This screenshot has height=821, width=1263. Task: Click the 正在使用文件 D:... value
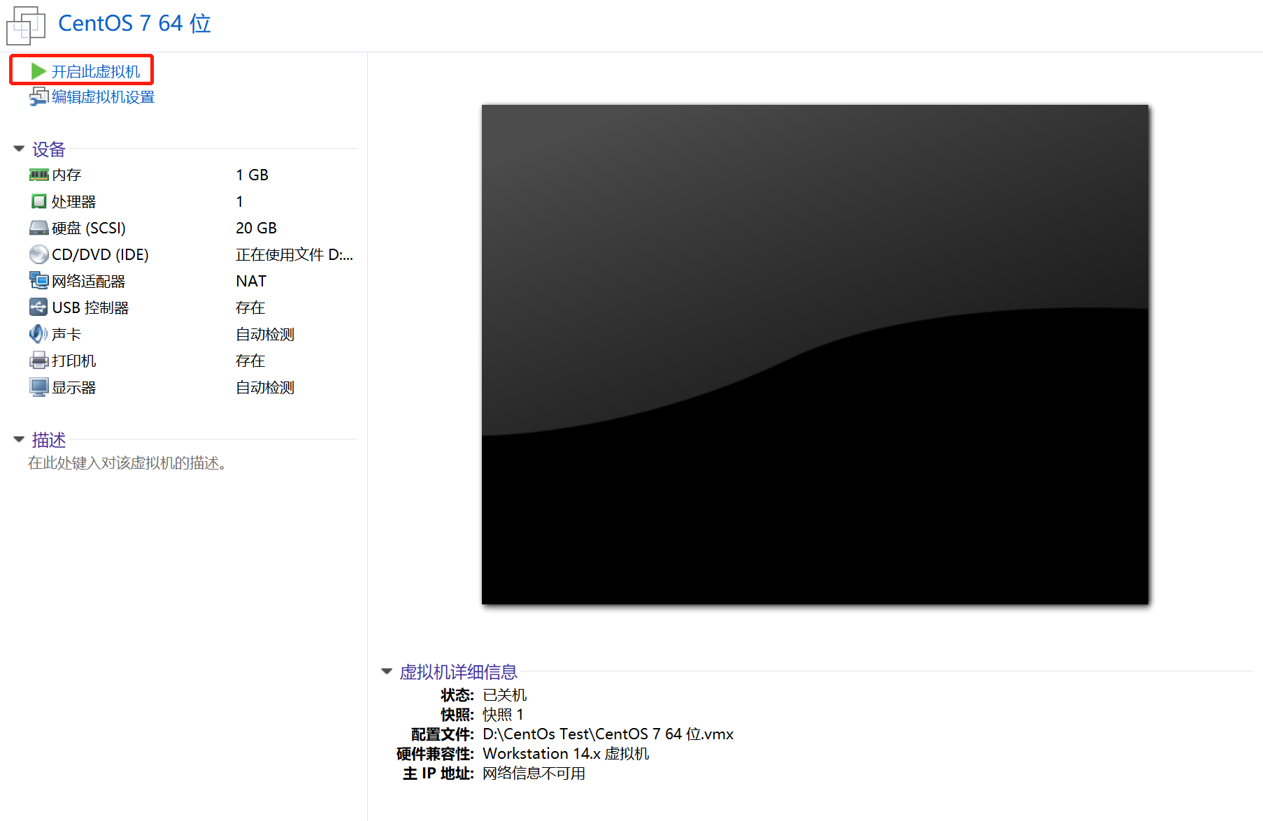pos(294,254)
